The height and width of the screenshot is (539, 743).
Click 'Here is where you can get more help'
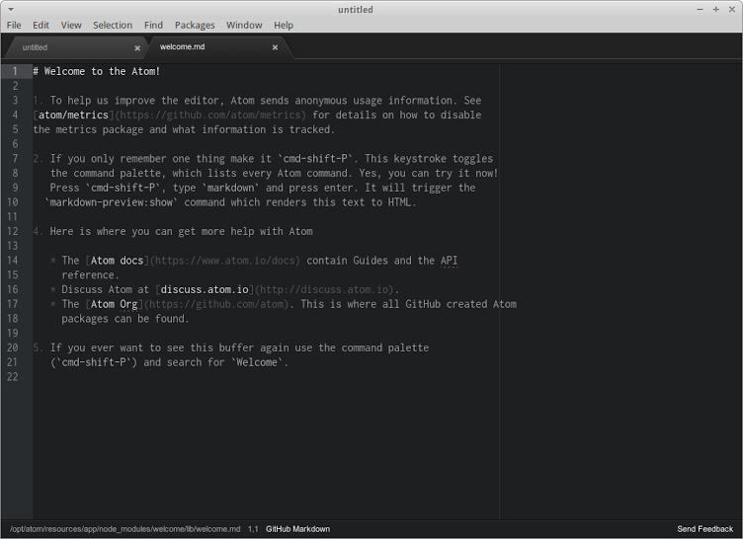click(151, 232)
